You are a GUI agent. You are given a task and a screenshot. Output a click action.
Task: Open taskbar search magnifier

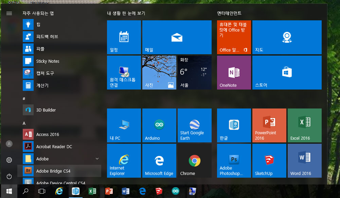pos(25,191)
